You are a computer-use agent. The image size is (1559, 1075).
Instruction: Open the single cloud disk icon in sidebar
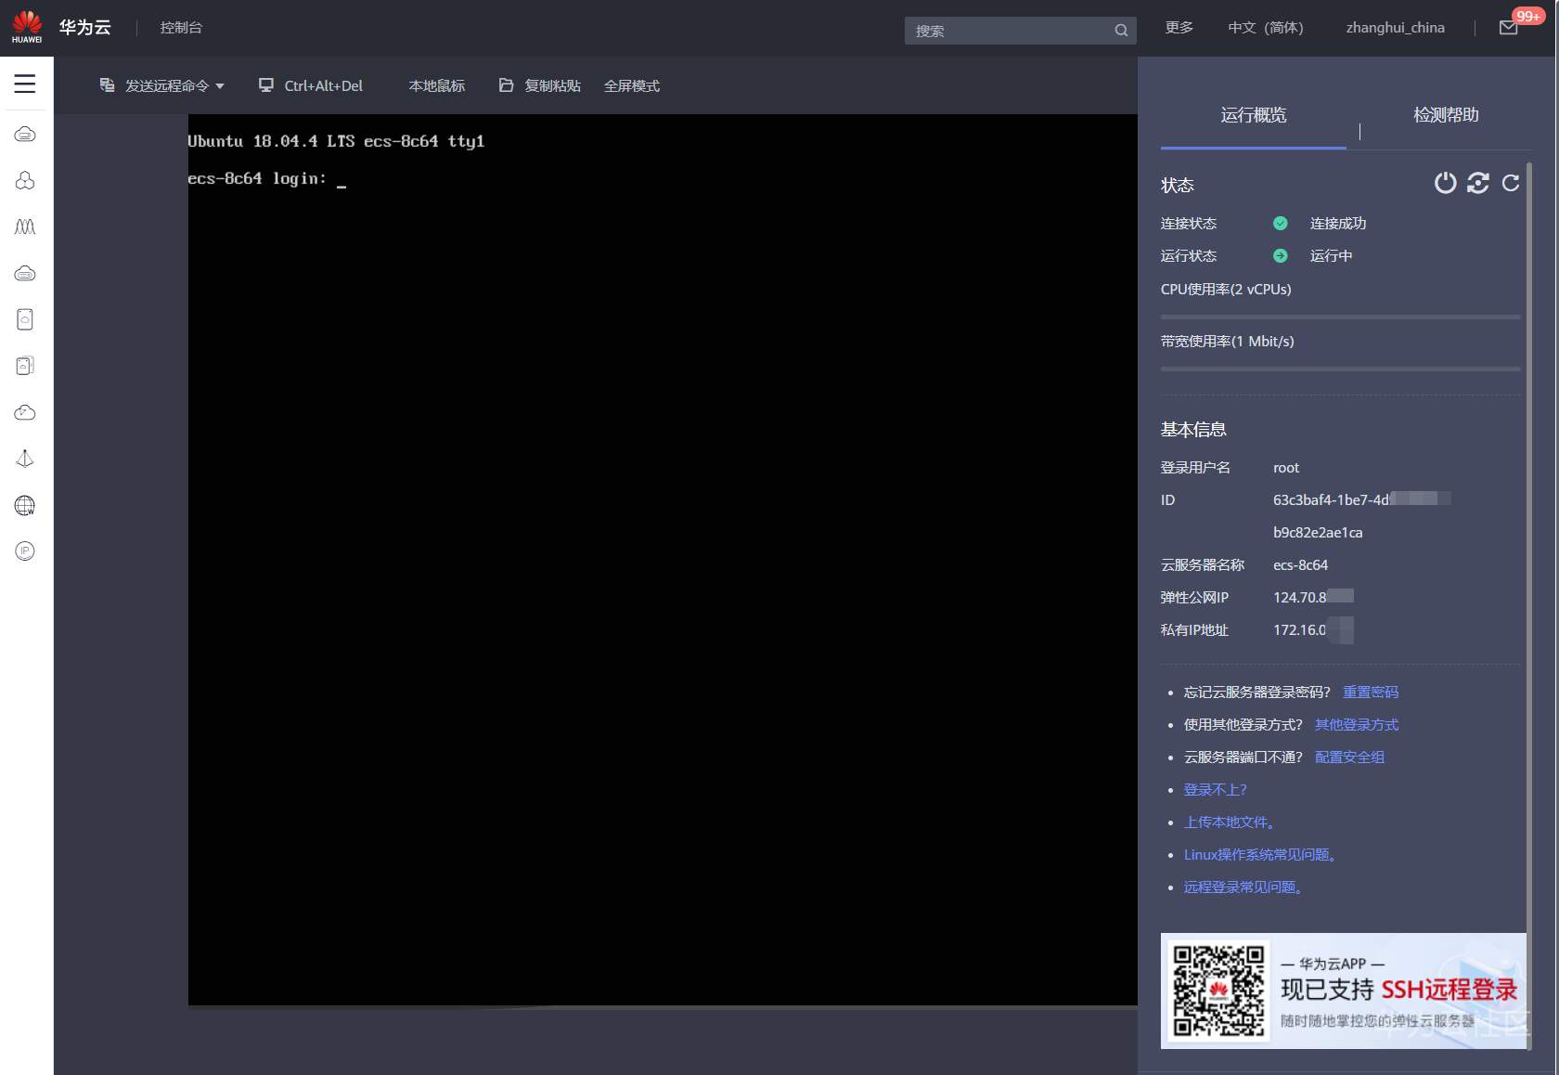25,319
